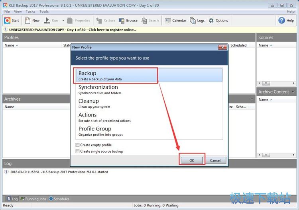Click the Help question mark icon
The width and height of the screenshot is (299, 210).
pyautogui.click(x=281, y=20)
